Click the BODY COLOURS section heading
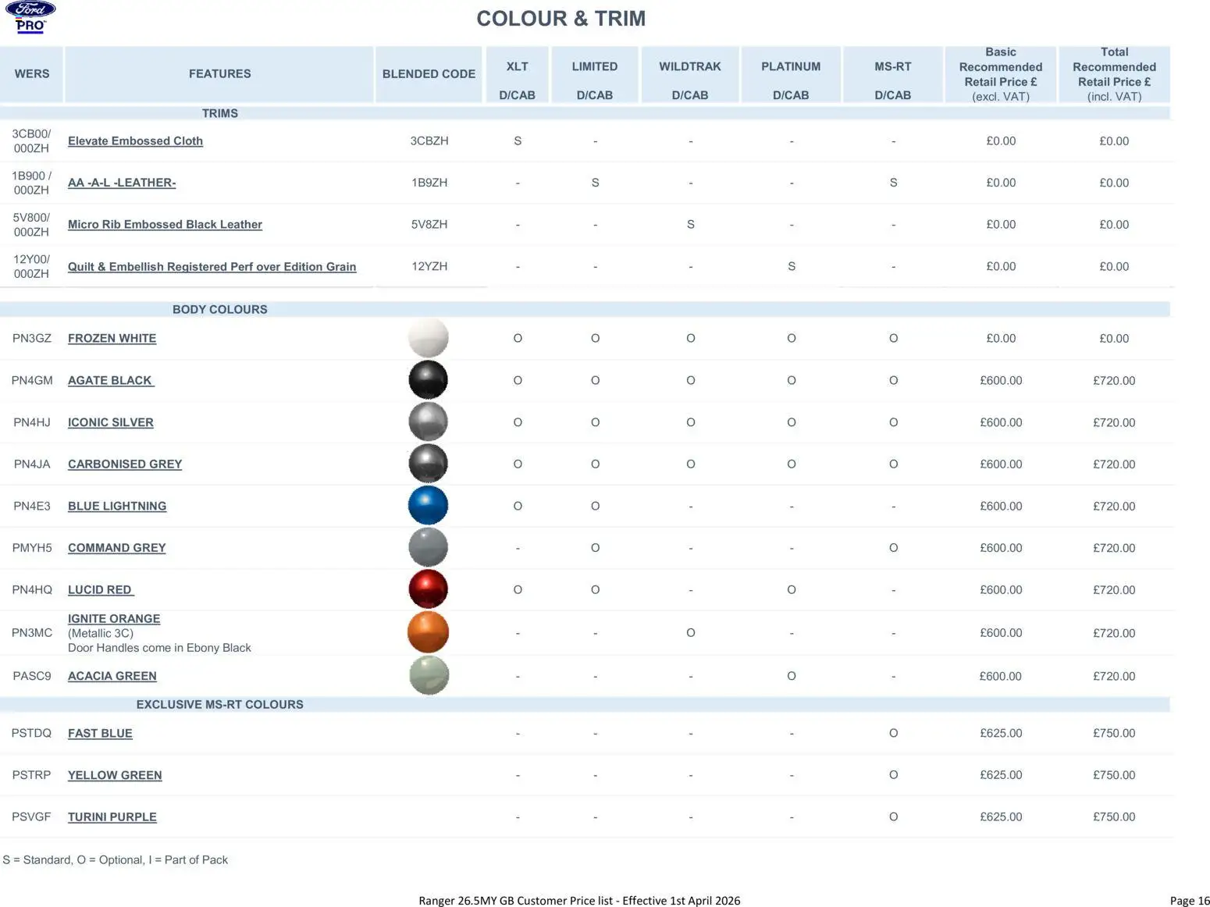The height and width of the screenshot is (907, 1210). [220, 310]
